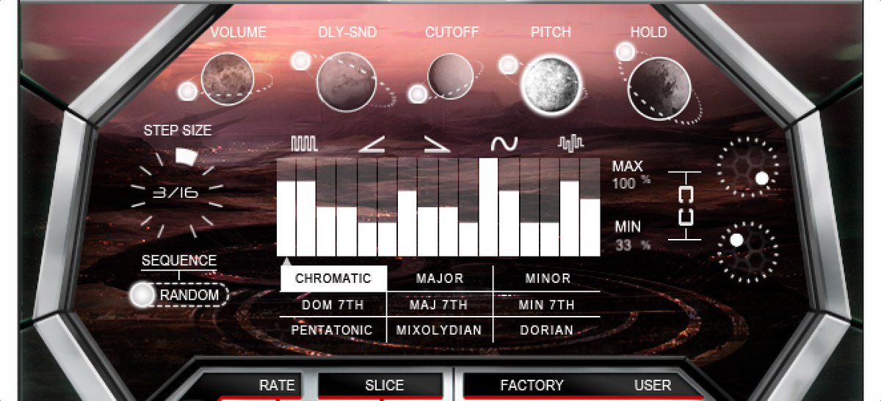Adjust the MAX honeycomb knob
881x401 pixels.
pyautogui.click(x=747, y=166)
